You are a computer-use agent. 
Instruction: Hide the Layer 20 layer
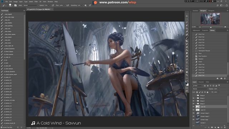pos(194,107)
